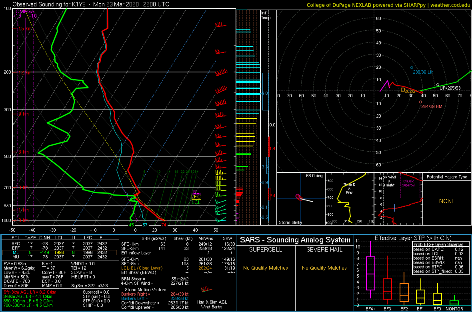
Task: Click the CAPE column header
Action: pos(30,238)
